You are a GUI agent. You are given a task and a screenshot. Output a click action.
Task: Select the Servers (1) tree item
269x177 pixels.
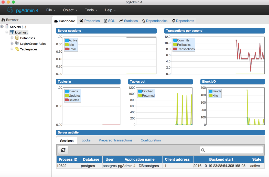coord(18,27)
